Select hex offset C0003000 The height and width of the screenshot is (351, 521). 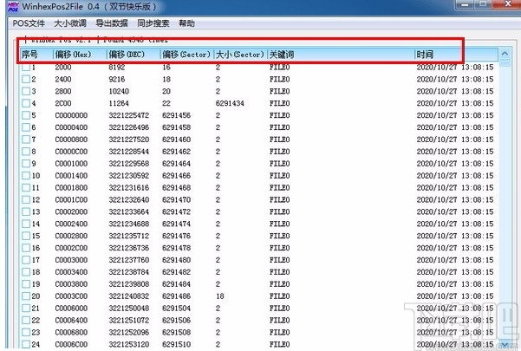pos(71,260)
